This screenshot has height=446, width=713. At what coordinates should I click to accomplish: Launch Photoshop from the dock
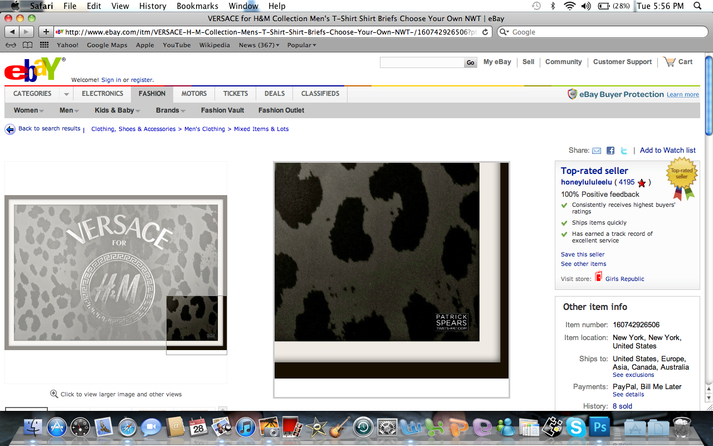tap(600, 428)
